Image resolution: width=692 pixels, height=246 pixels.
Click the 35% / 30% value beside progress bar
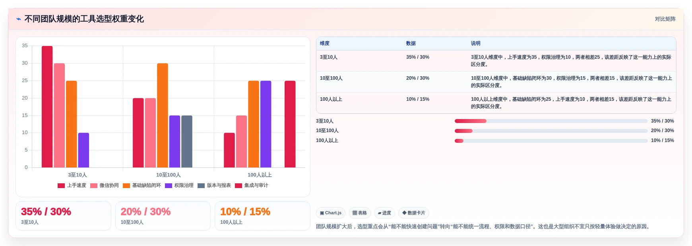pos(663,121)
